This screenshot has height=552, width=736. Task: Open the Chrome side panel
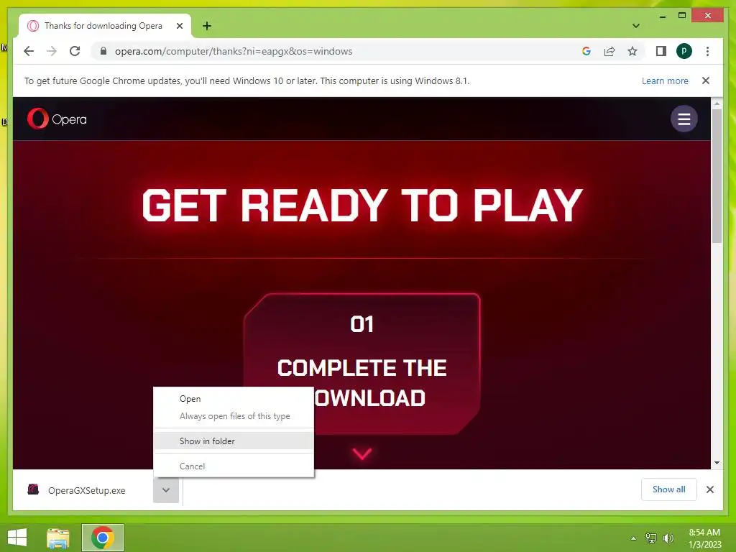[x=661, y=51]
